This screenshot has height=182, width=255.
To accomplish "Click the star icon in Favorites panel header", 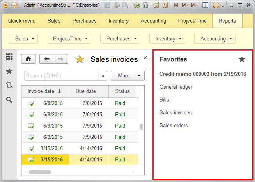I will 242,59.
